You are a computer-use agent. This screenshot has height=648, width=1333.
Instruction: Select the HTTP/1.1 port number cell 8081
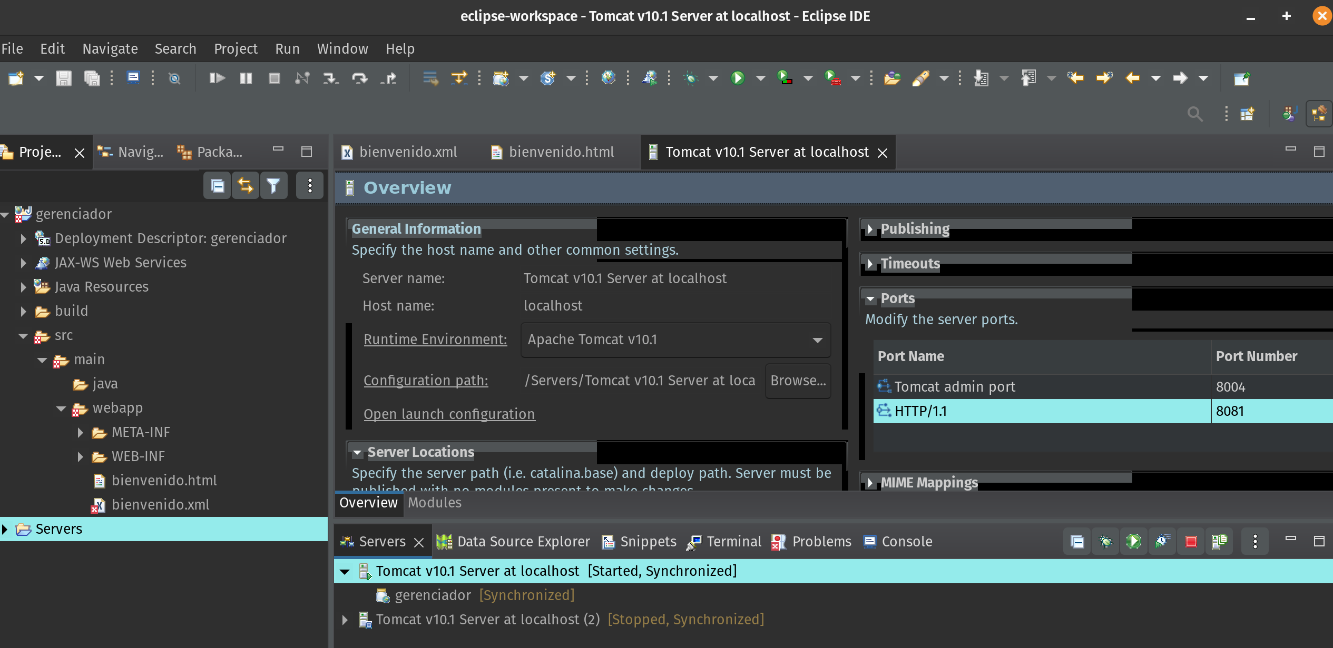[x=1271, y=411]
